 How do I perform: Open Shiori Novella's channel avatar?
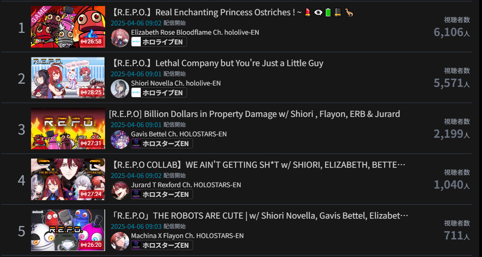pyautogui.click(x=120, y=89)
